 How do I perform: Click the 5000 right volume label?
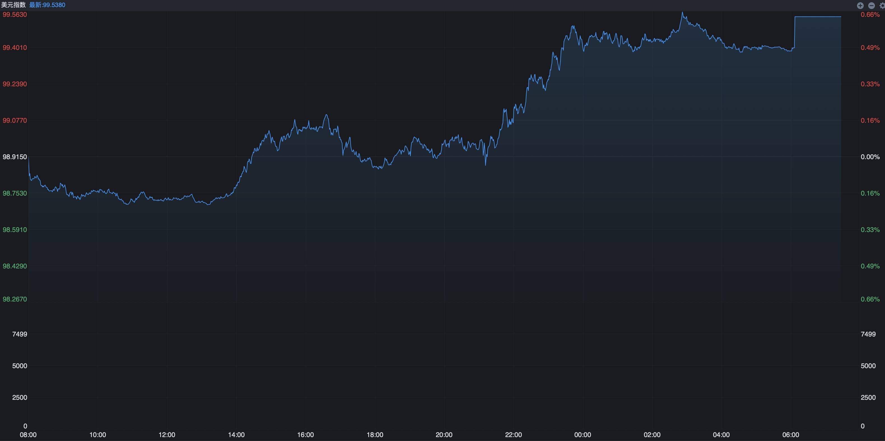(868, 366)
